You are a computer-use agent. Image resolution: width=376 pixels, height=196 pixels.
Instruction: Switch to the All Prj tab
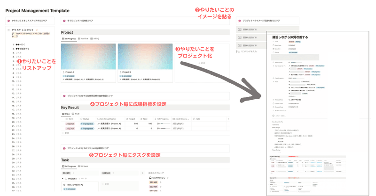tap(95, 39)
